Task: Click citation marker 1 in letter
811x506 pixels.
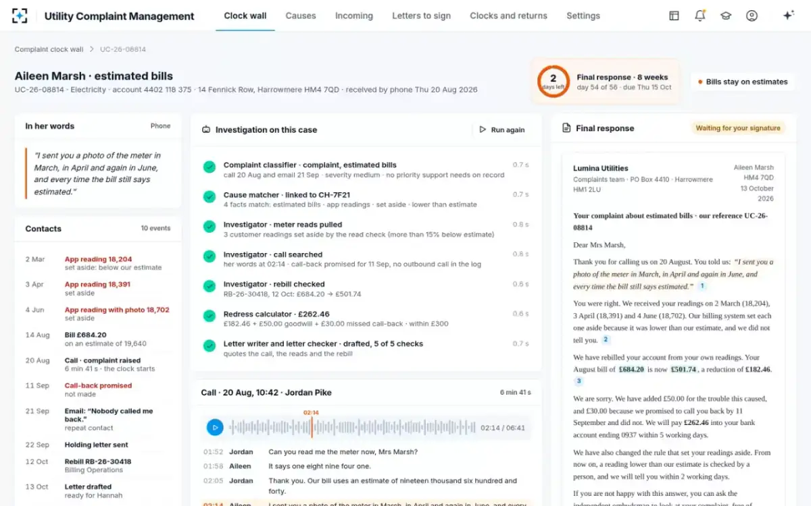Action: click(702, 286)
